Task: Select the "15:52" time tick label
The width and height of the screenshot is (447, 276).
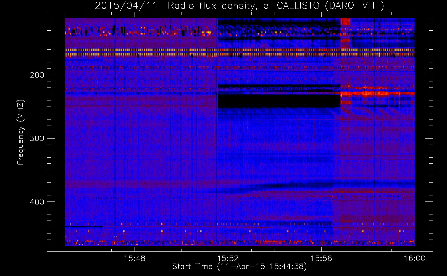Action: pyautogui.click(x=228, y=259)
